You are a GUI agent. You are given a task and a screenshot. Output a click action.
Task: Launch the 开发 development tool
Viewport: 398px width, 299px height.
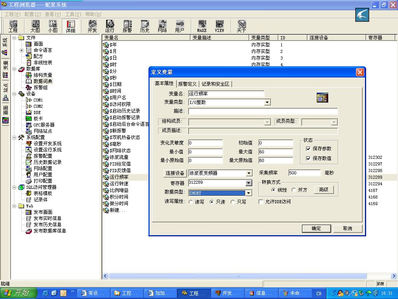pyautogui.click(x=93, y=26)
